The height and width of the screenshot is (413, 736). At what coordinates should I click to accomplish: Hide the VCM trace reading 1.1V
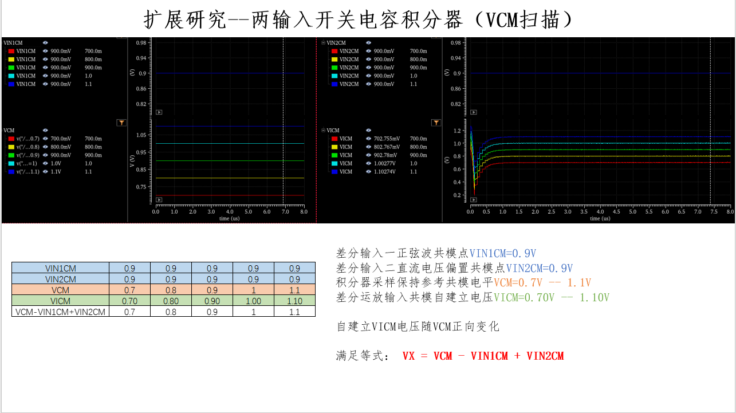(x=45, y=172)
